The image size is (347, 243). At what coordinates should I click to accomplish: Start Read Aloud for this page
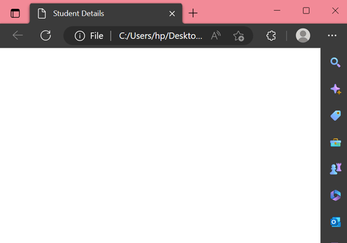(216, 36)
